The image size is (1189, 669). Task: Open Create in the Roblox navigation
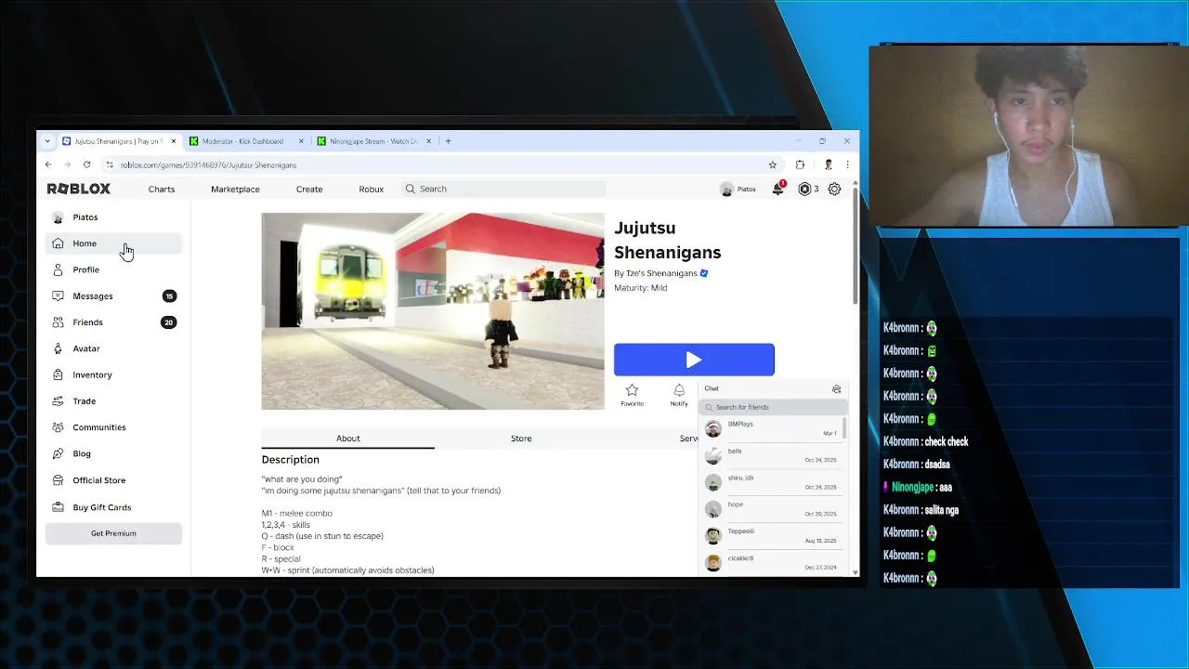tap(309, 190)
